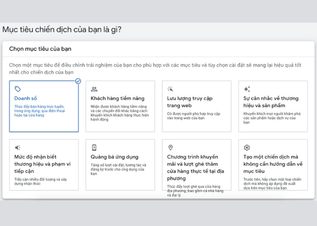Click the price tag icon on Doanh số card
The height and width of the screenshot is (226, 317).
pyautogui.click(x=18, y=89)
